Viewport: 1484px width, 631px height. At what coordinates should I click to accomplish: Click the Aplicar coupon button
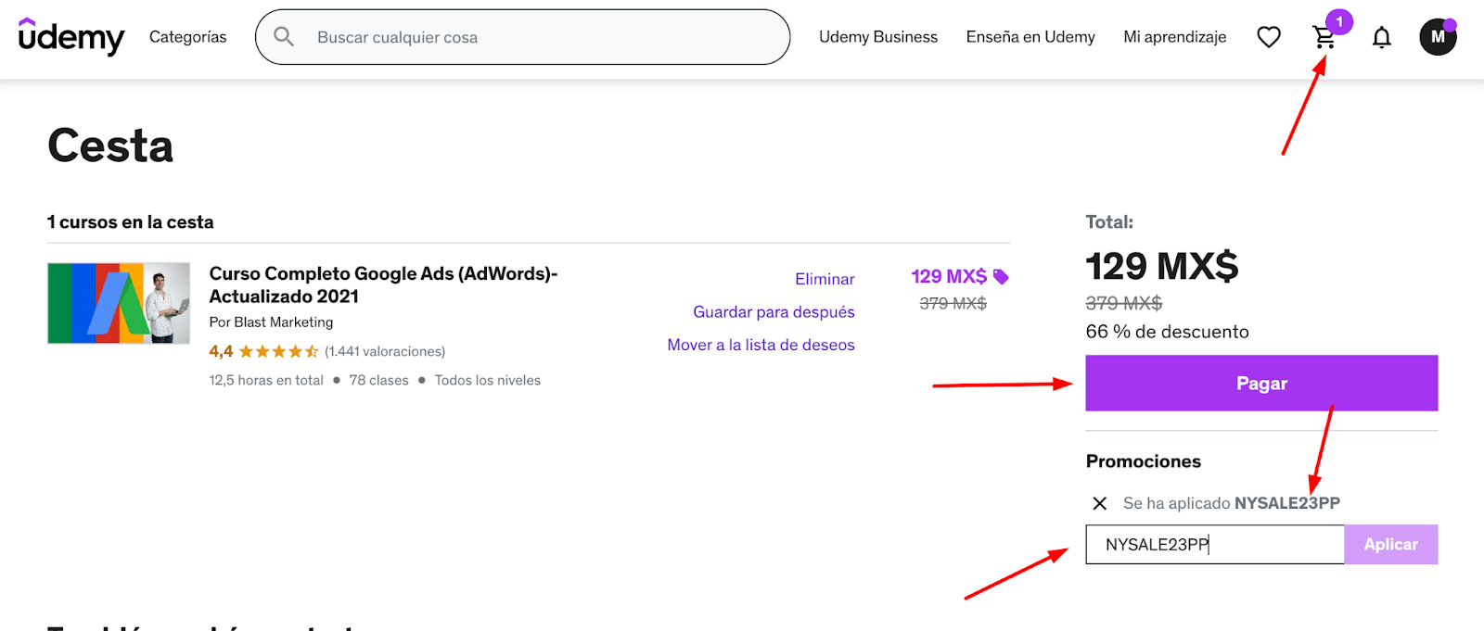coord(1390,545)
